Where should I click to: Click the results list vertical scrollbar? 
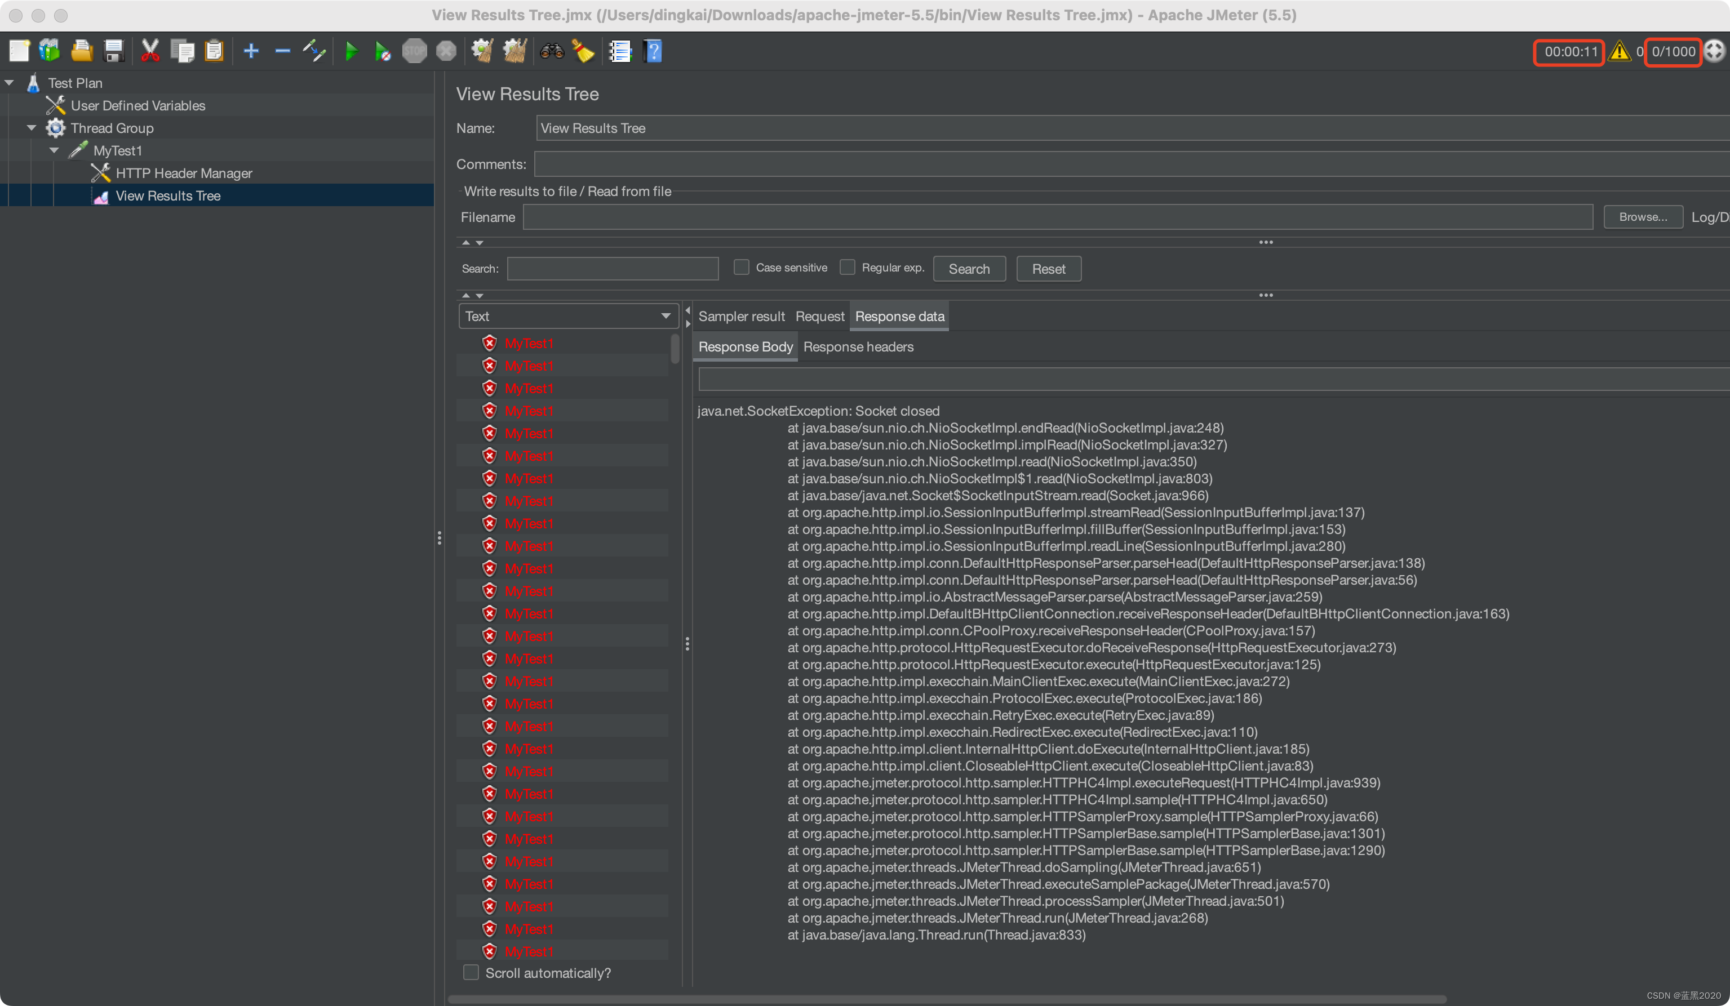point(675,349)
